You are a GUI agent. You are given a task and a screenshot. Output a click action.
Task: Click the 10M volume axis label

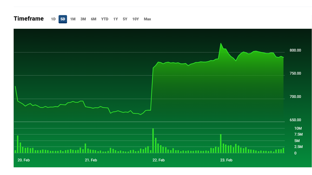298,128
